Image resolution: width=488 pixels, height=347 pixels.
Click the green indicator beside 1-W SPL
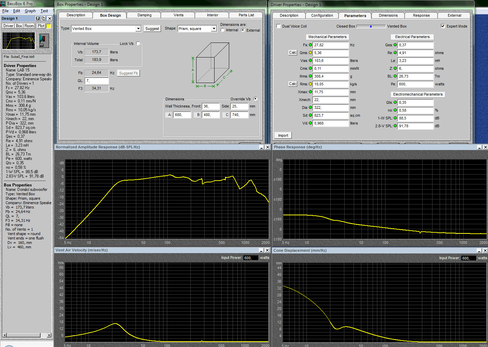[x=395, y=118]
